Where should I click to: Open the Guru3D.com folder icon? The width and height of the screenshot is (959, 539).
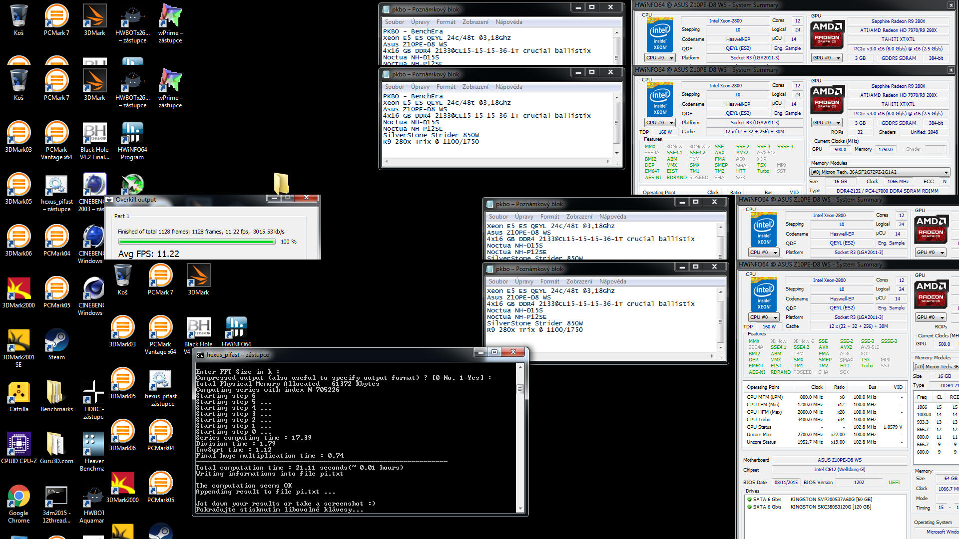tap(56, 448)
